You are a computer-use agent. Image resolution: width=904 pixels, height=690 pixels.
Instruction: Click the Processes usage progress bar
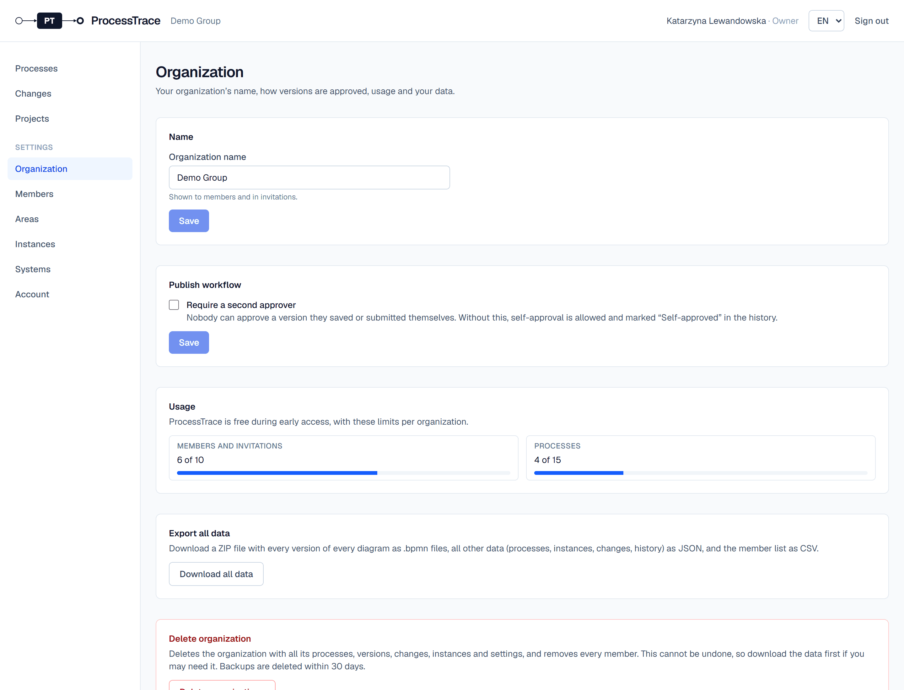(x=701, y=473)
